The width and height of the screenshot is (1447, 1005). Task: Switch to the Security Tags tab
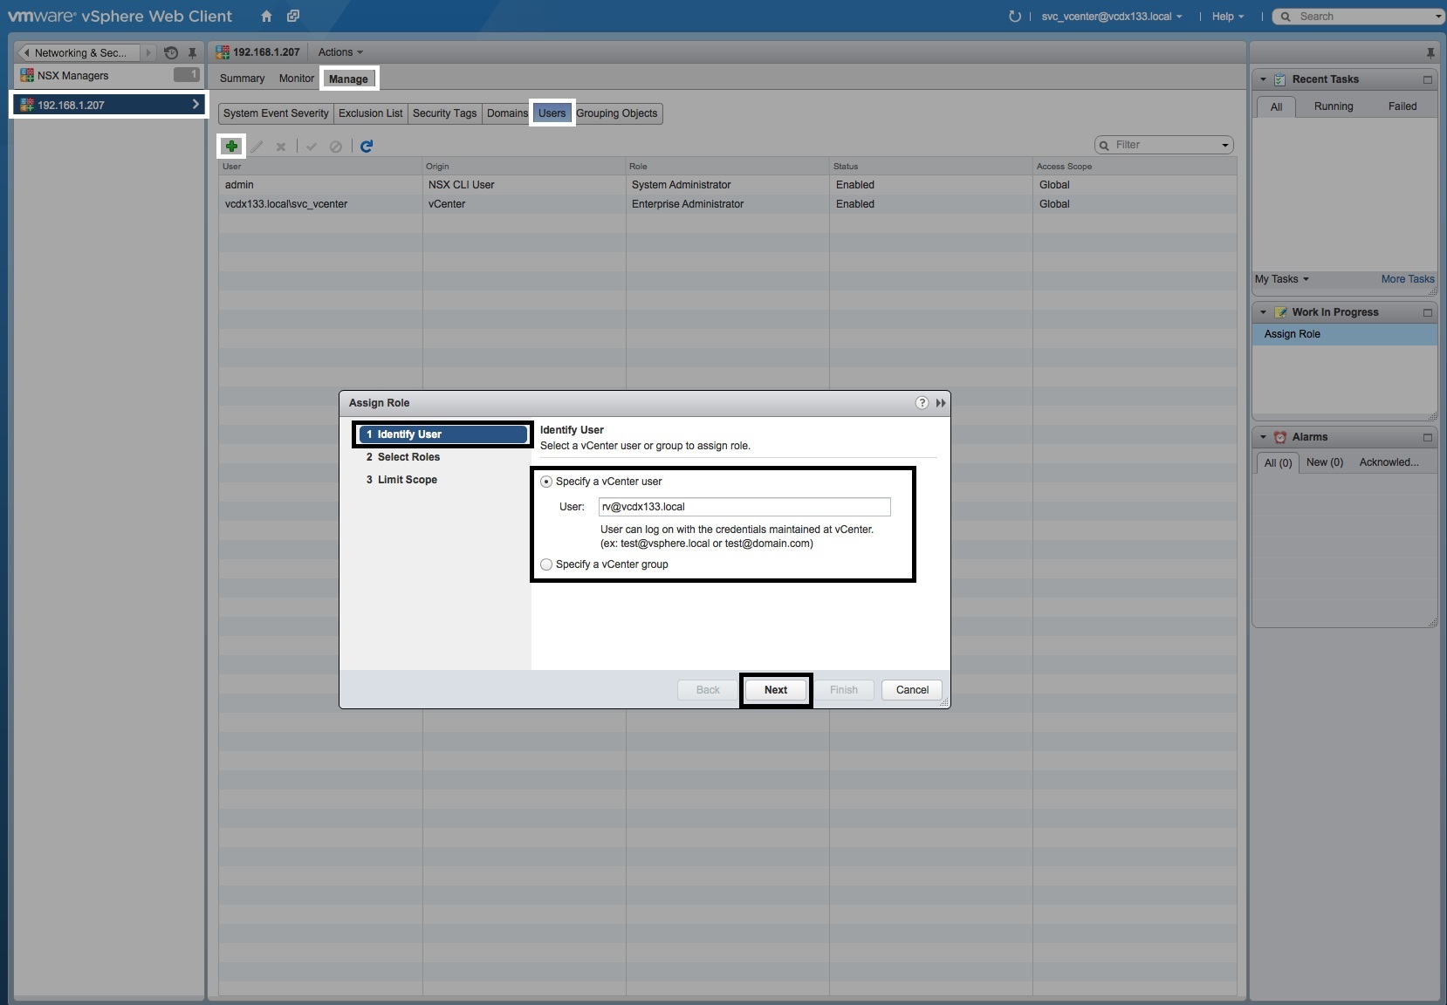coord(444,113)
